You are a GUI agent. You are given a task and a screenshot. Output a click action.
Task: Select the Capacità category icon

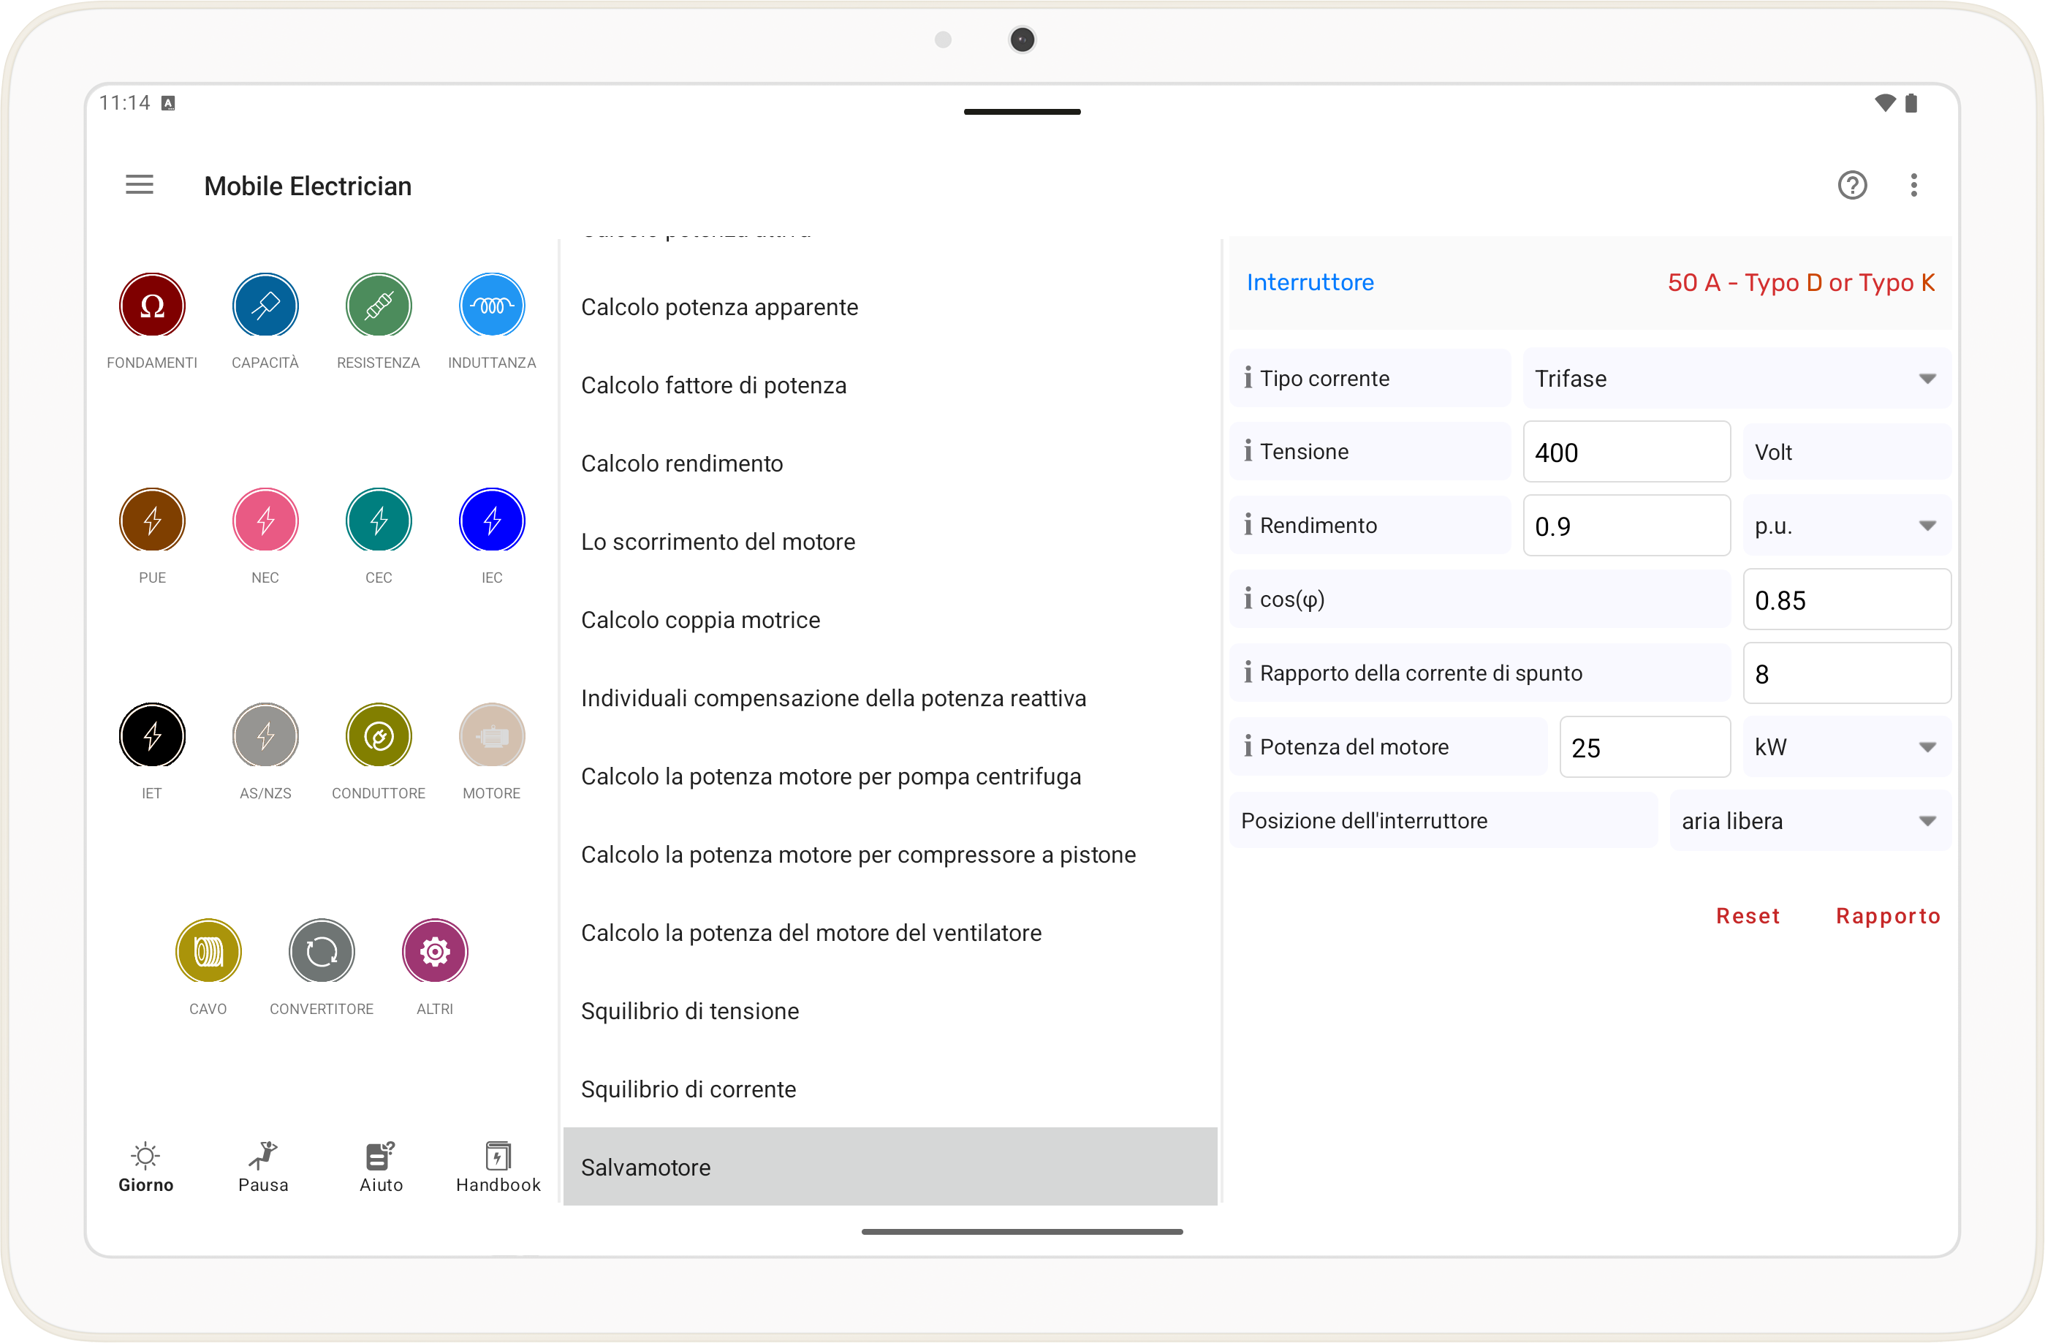coord(265,306)
